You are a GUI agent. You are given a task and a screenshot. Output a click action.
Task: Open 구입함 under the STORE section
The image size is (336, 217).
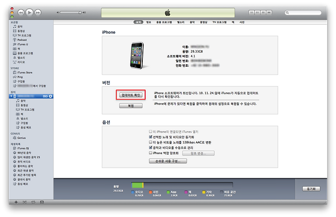pos(19,81)
